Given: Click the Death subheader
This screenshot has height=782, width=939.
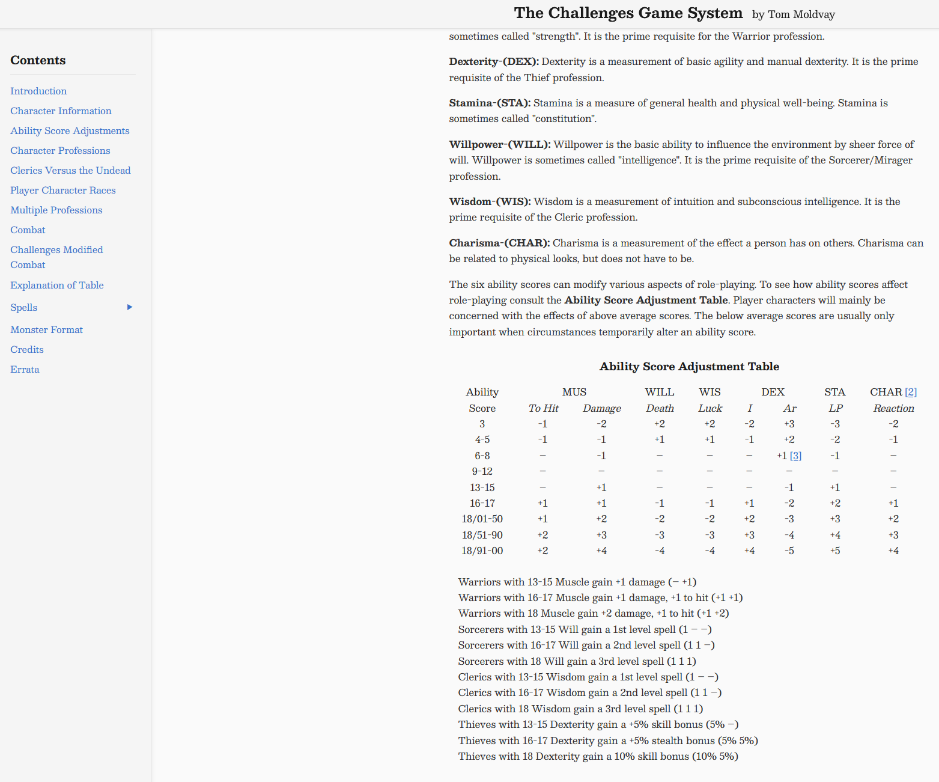Looking at the screenshot, I should click(x=660, y=408).
